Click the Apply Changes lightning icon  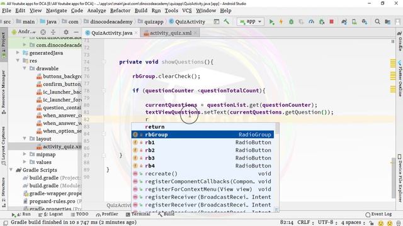[281, 22]
